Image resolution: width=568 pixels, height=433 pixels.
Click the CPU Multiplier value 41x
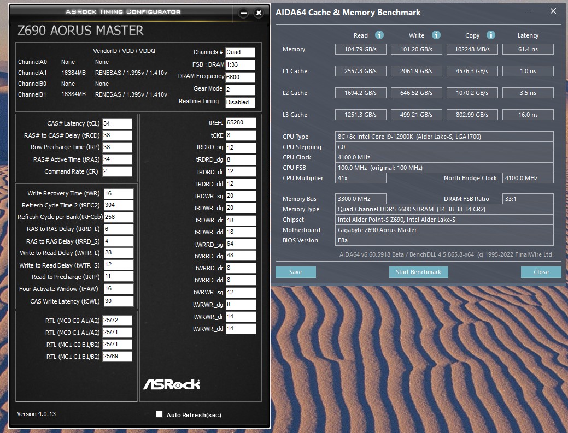360,178
